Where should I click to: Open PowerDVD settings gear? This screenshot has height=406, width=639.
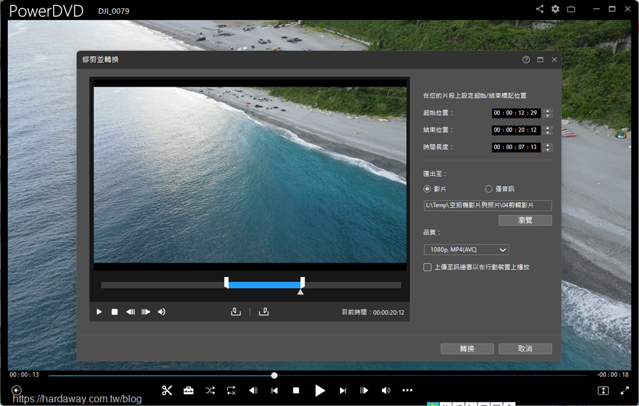(555, 9)
